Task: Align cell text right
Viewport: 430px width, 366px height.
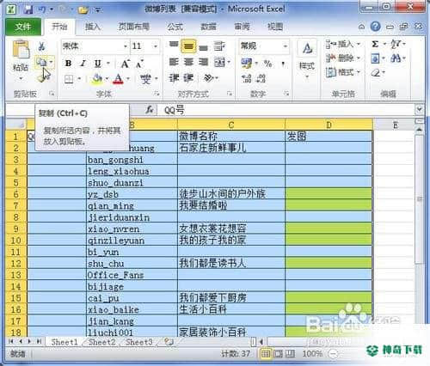Action: (x=203, y=62)
